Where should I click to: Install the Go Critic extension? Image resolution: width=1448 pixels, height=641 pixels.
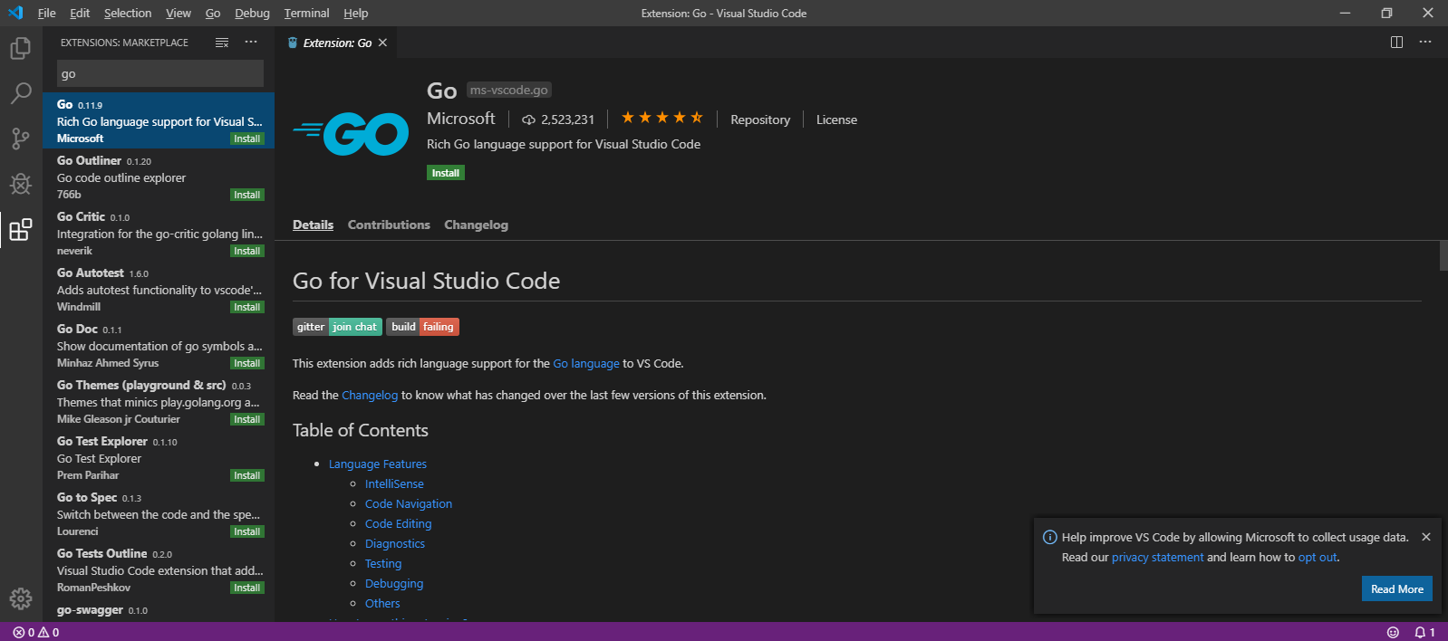[x=247, y=251]
